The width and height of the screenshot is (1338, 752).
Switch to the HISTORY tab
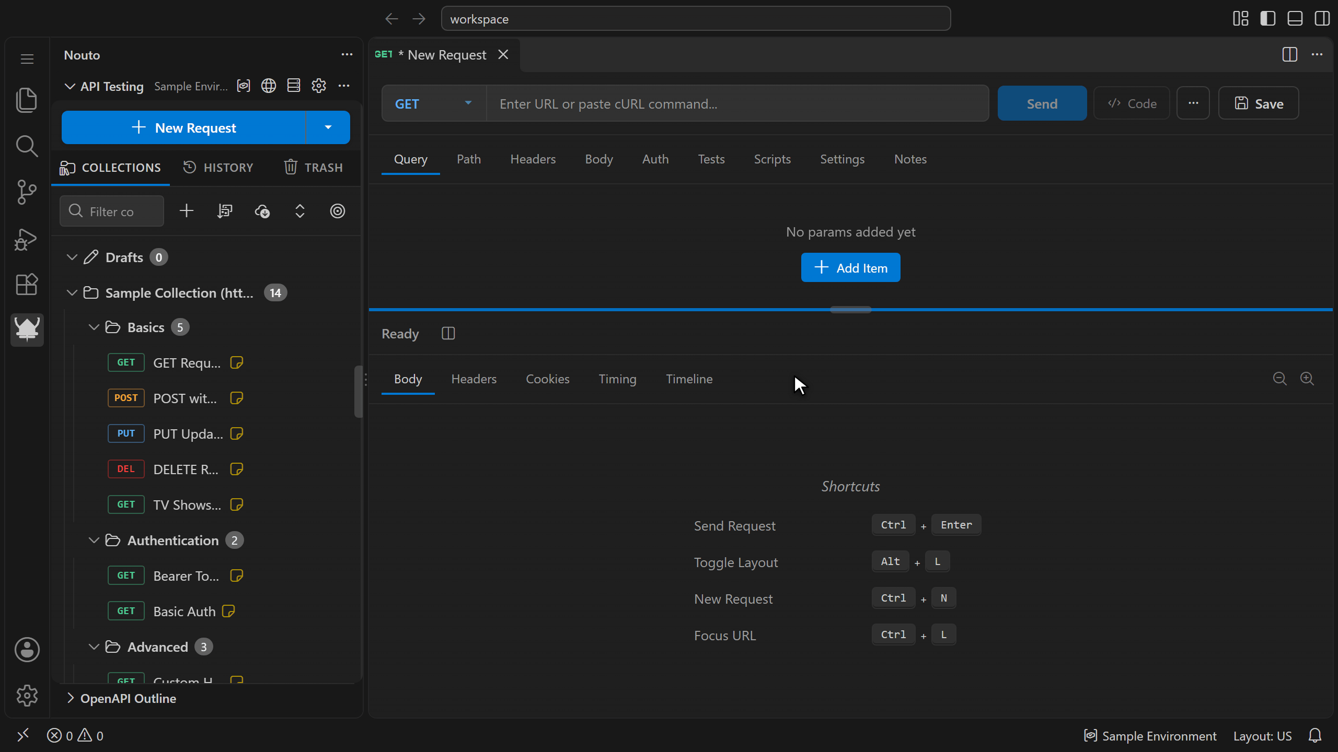(218, 167)
